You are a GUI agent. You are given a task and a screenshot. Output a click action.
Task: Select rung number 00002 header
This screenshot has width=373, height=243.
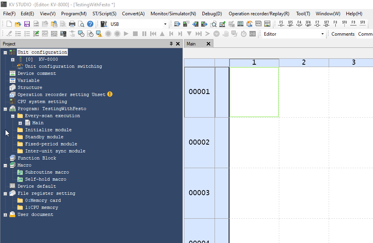tap(199, 142)
